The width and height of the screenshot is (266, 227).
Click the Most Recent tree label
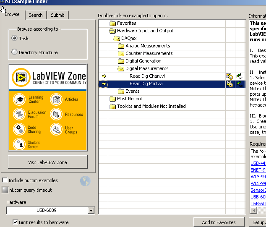(130, 99)
